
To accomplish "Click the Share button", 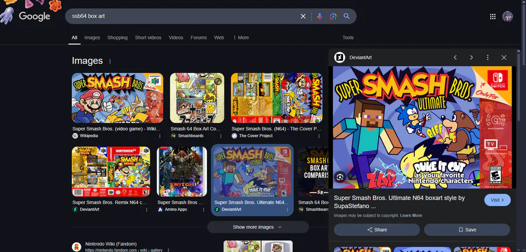I will pyautogui.click(x=377, y=230).
